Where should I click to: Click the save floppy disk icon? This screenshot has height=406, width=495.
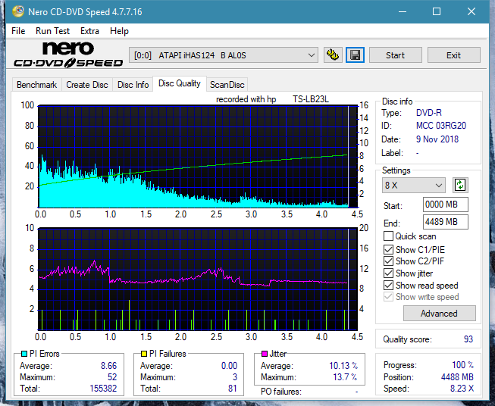click(356, 55)
